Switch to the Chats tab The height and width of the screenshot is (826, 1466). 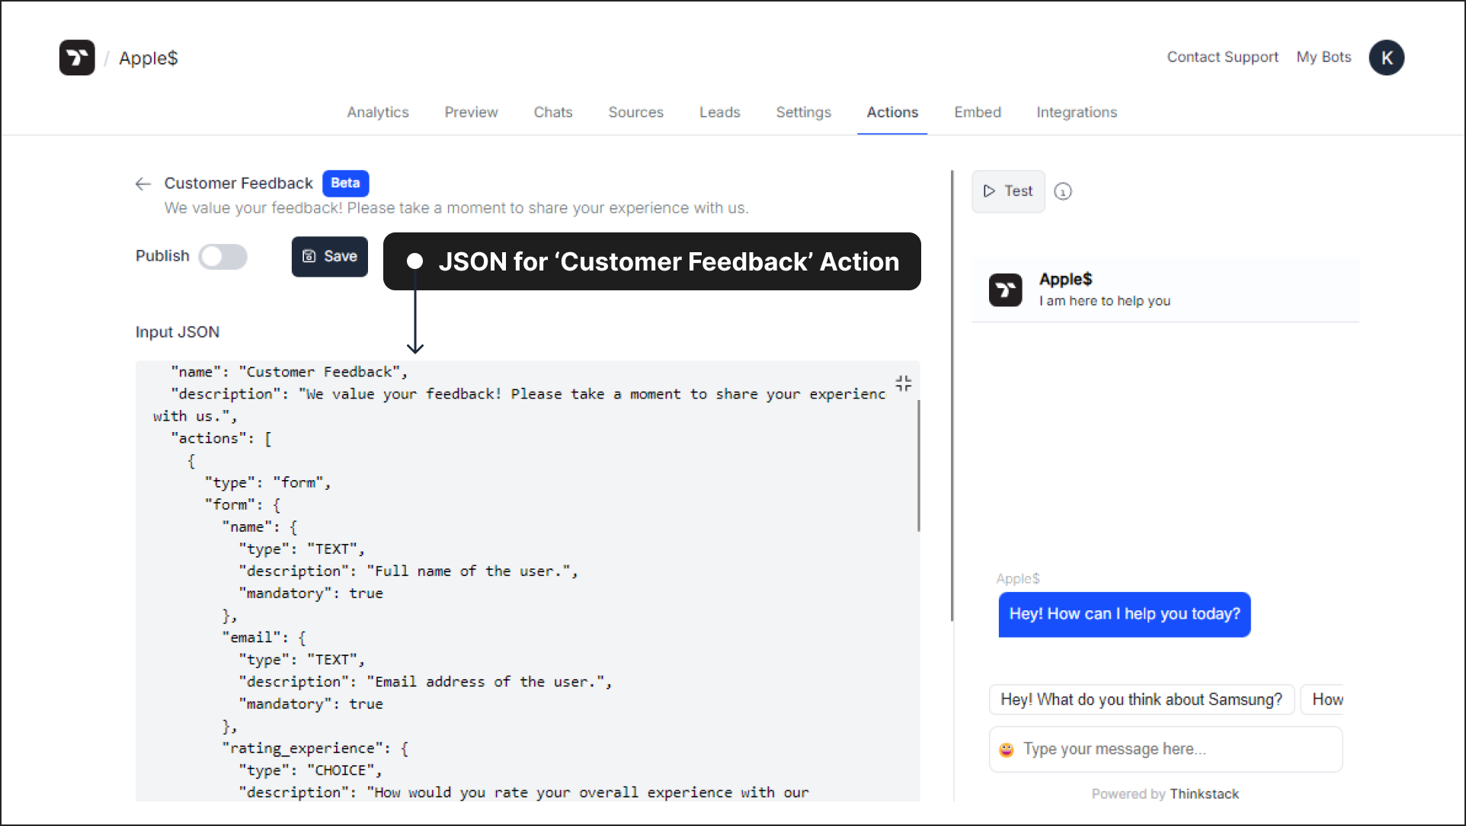(553, 112)
